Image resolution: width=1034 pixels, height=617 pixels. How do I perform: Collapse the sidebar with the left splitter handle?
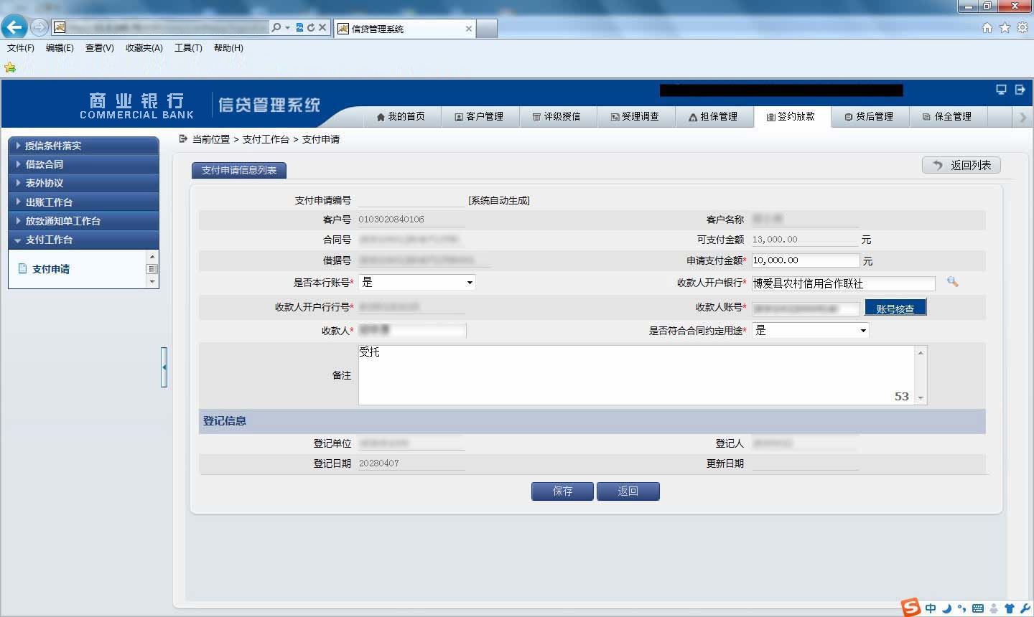[164, 367]
